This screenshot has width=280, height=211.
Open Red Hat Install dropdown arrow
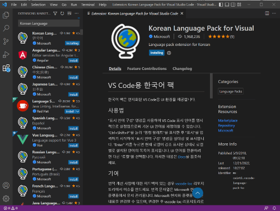(78, 111)
